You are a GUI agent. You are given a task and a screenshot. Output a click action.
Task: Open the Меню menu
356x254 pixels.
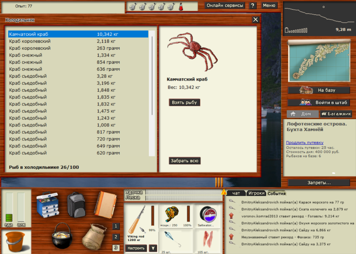coord(269,5)
